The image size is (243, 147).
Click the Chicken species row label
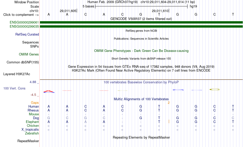pyautogui.click(x=33, y=126)
